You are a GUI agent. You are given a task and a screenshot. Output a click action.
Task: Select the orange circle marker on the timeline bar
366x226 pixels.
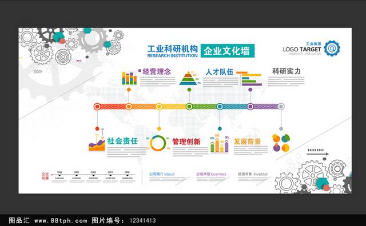pos(129,107)
